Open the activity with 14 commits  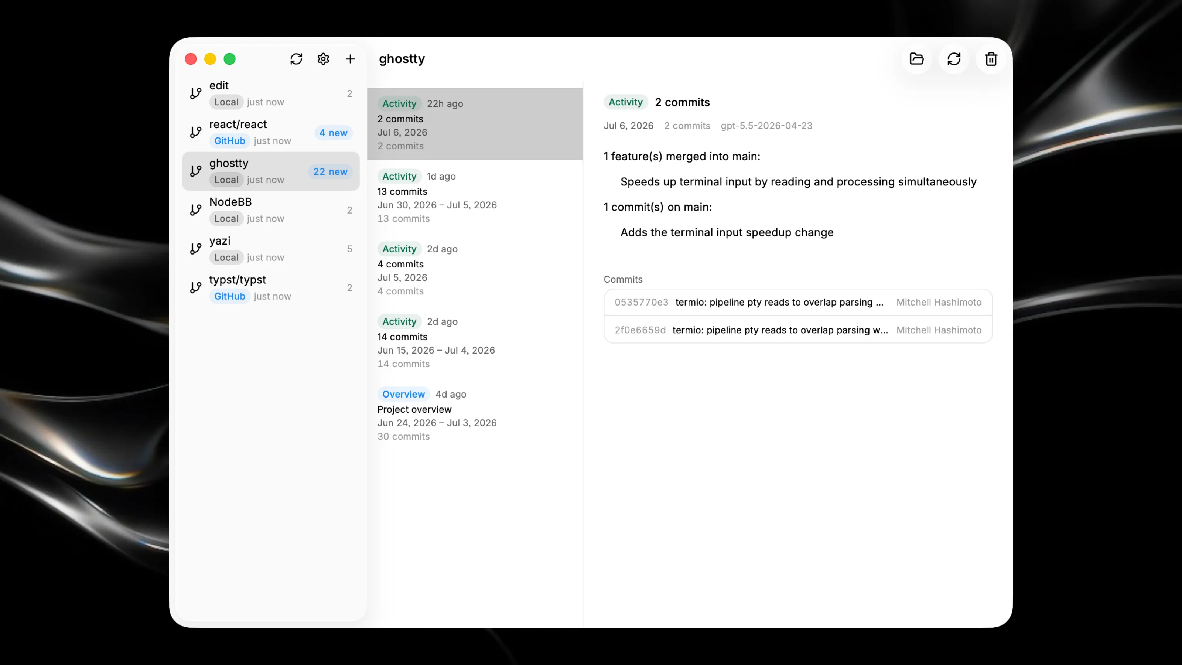pyautogui.click(x=474, y=342)
